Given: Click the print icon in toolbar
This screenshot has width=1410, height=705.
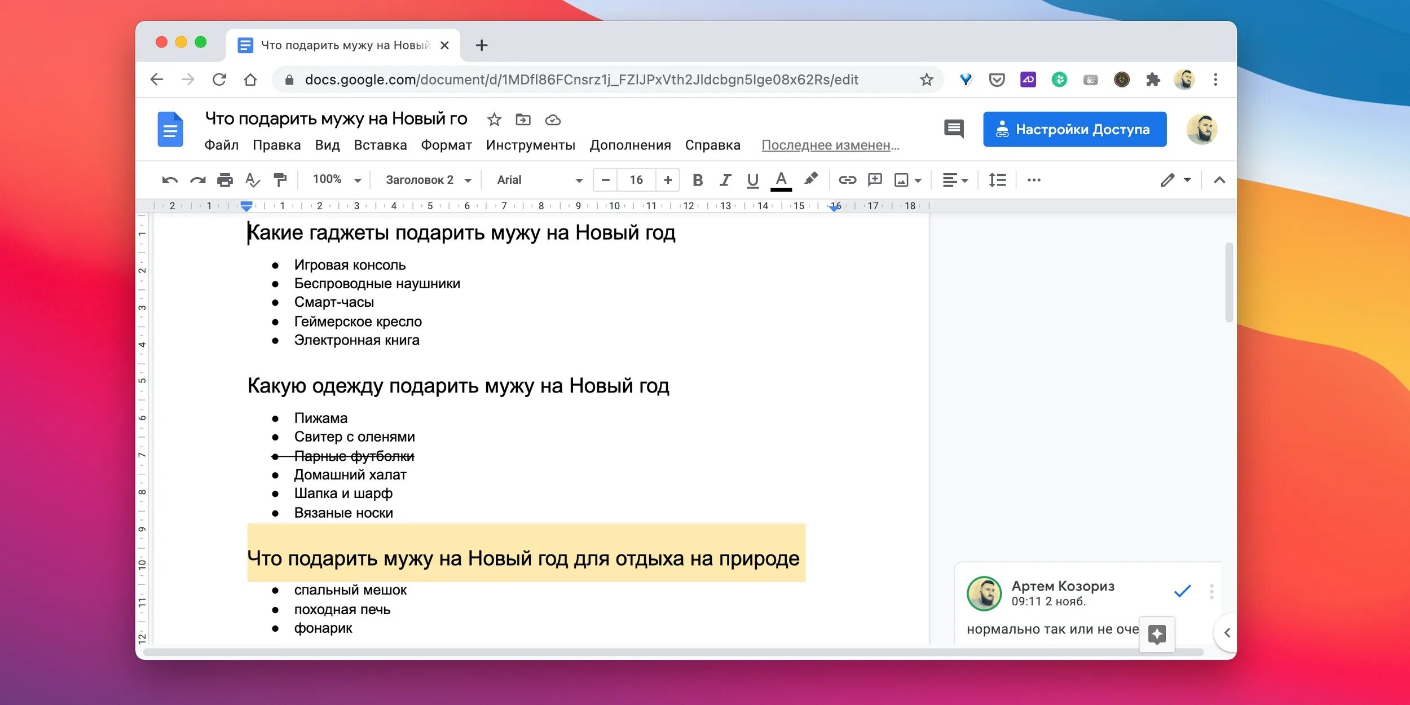Looking at the screenshot, I should coord(224,180).
